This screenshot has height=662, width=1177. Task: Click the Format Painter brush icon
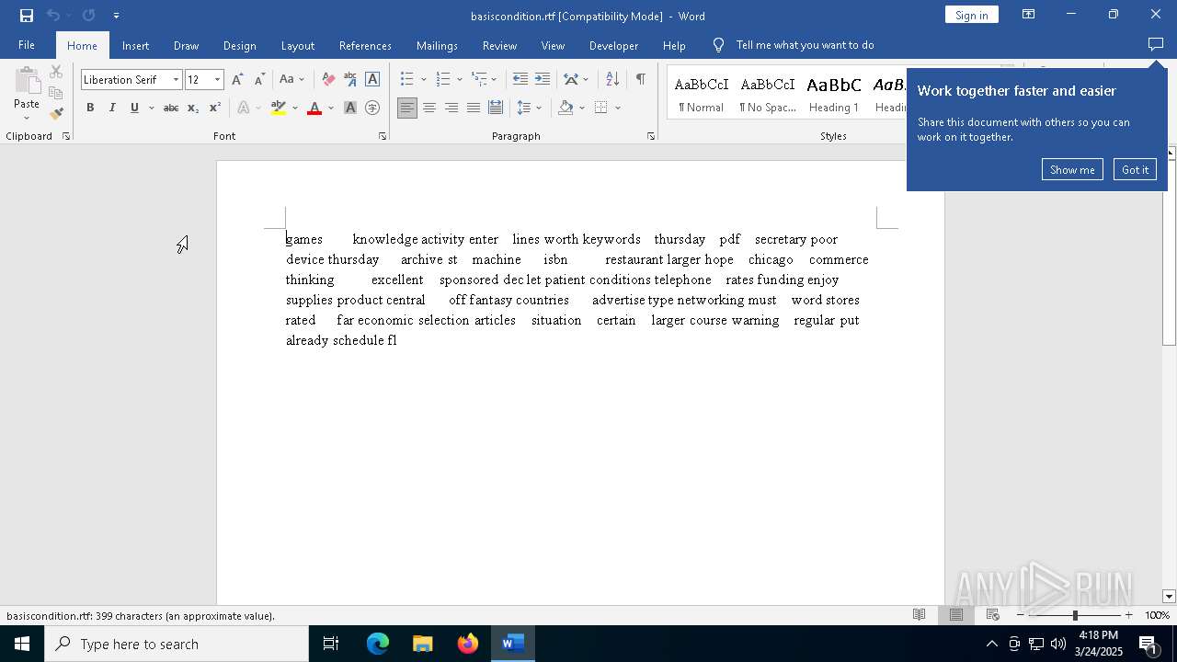[x=56, y=114]
